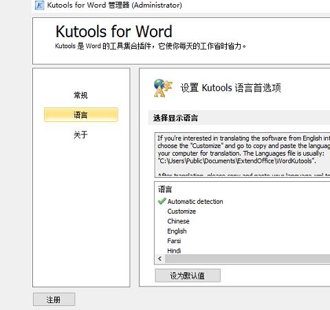Choose English in the language list
Image resolution: width=330 pixels, height=310 pixels.
pos(177,231)
